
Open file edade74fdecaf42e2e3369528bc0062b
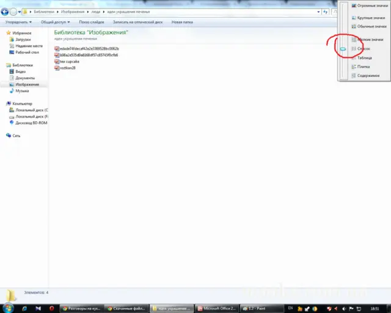pyautogui.click(x=87, y=49)
